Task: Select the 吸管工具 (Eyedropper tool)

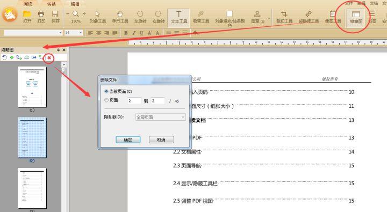Action: [x=200, y=17]
